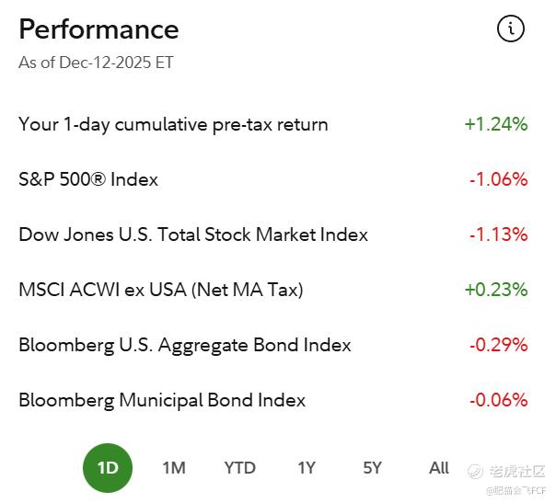Select the 1Y time range
This screenshot has height=503, width=556.
[x=307, y=468]
